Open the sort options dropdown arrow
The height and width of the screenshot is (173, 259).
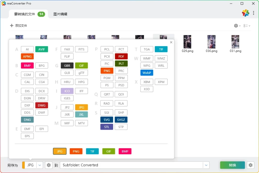point(249,26)
